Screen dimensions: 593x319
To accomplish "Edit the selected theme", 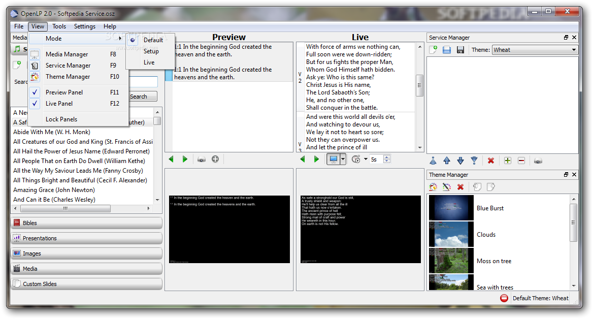I will coord(447,187).
